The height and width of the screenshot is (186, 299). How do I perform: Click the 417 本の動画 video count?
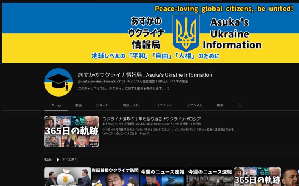click(179, 82)
